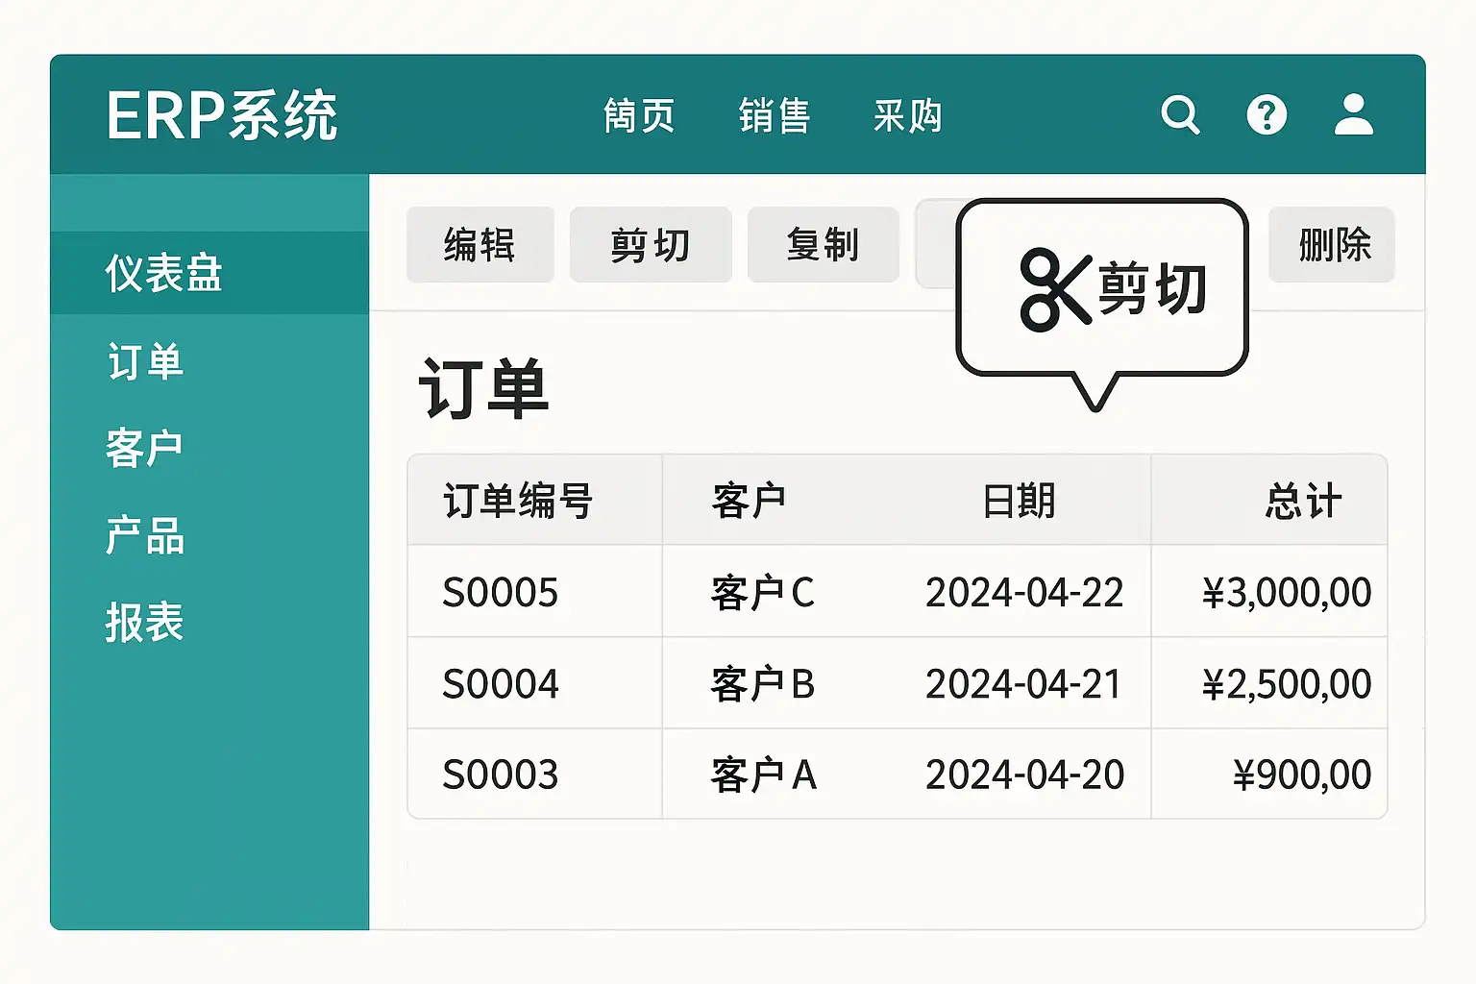Click the ERP系统 logo title
This screenshot has height=984, width=1476.
coord(221,116)
